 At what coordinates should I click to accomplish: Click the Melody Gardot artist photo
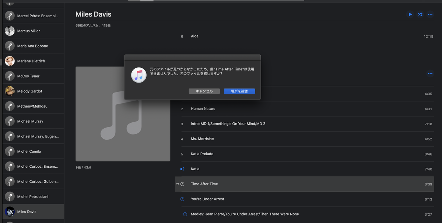[x=10, y=91]
